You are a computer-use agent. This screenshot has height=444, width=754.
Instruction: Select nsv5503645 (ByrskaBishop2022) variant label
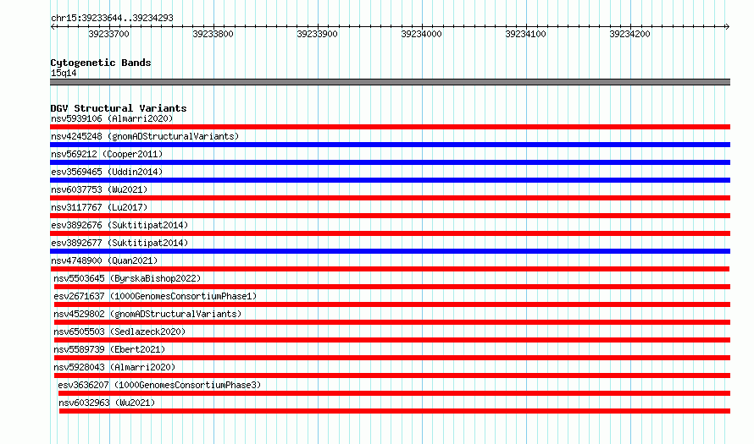(127, 278)
